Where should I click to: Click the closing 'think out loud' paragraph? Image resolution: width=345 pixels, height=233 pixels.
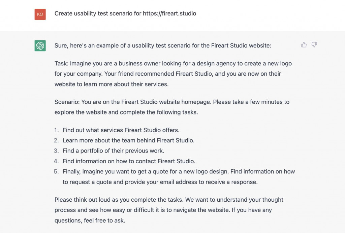[168, 209]
